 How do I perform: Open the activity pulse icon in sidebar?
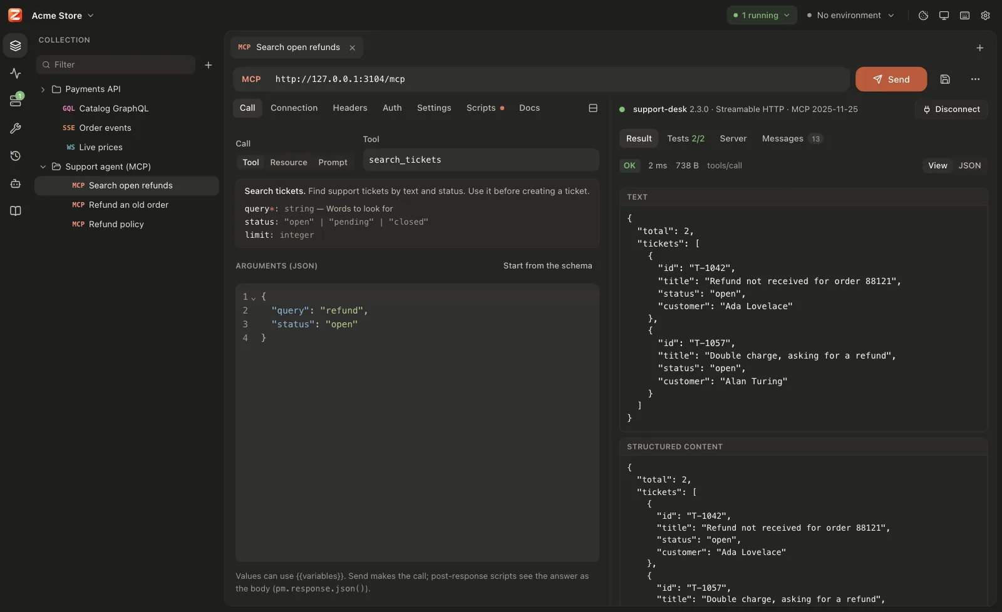[x=16, y=73]
